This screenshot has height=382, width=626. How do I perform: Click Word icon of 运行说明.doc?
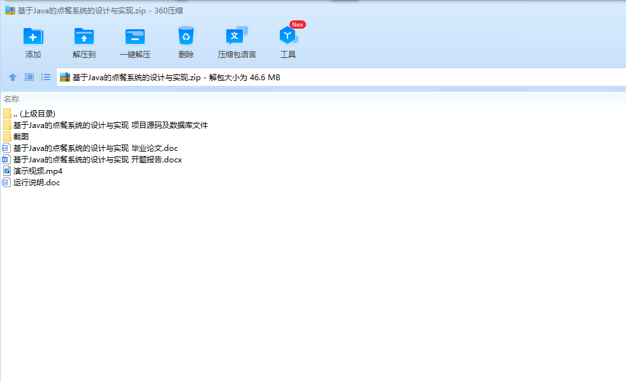(6, 183)
